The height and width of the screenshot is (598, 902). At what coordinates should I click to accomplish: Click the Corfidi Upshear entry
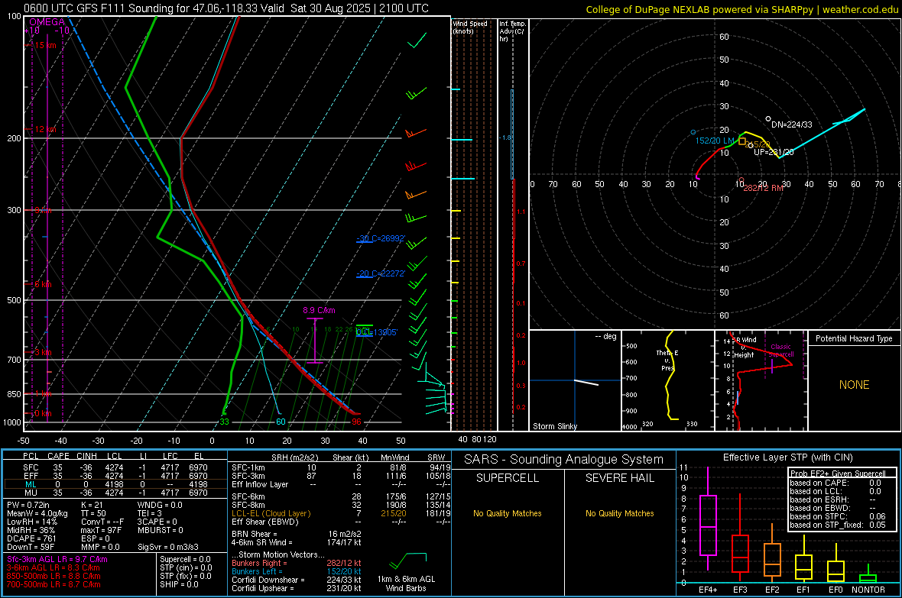pyautogui.click(x=296, y=588)
